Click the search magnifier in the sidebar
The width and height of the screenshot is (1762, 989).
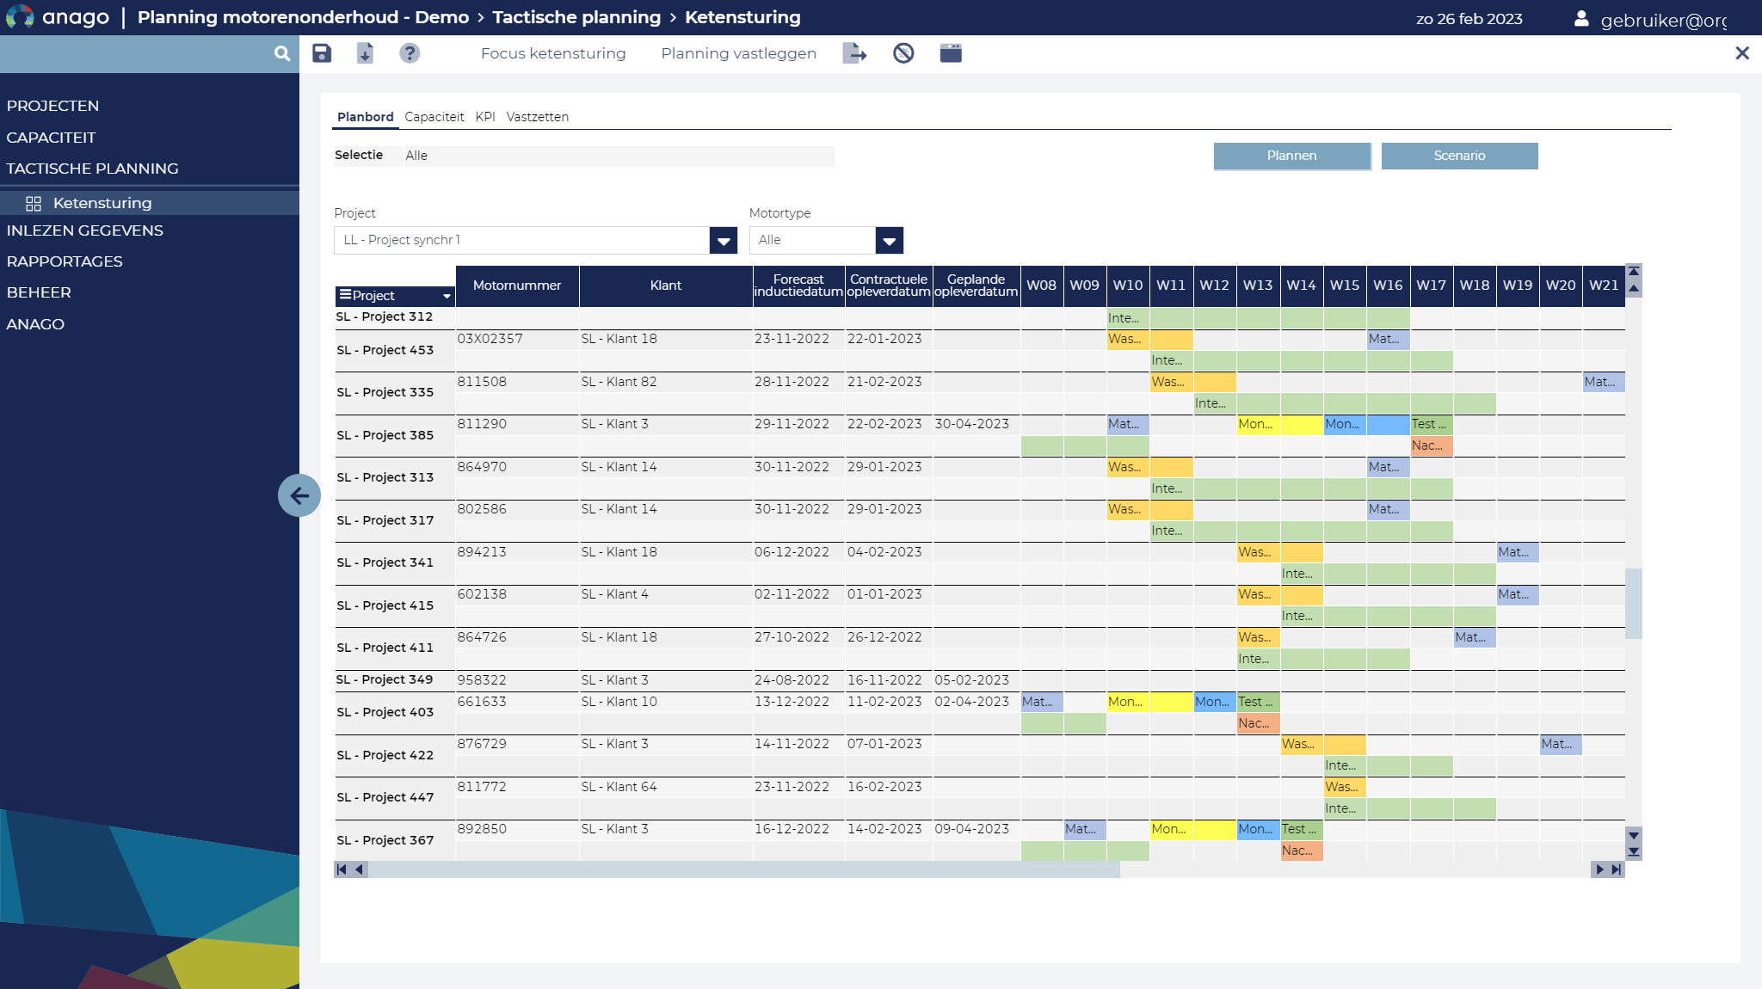[x=282, y=52]
